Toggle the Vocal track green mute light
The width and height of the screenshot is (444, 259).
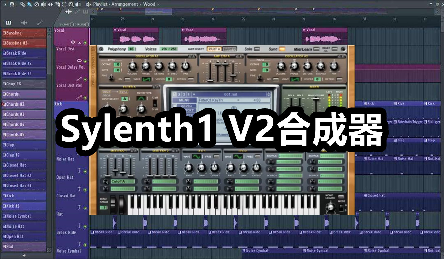(85, 43)
